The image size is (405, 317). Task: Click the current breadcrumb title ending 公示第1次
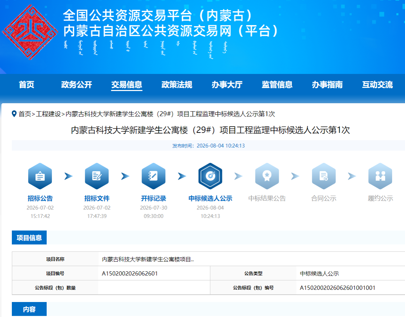tap(170, 114)
